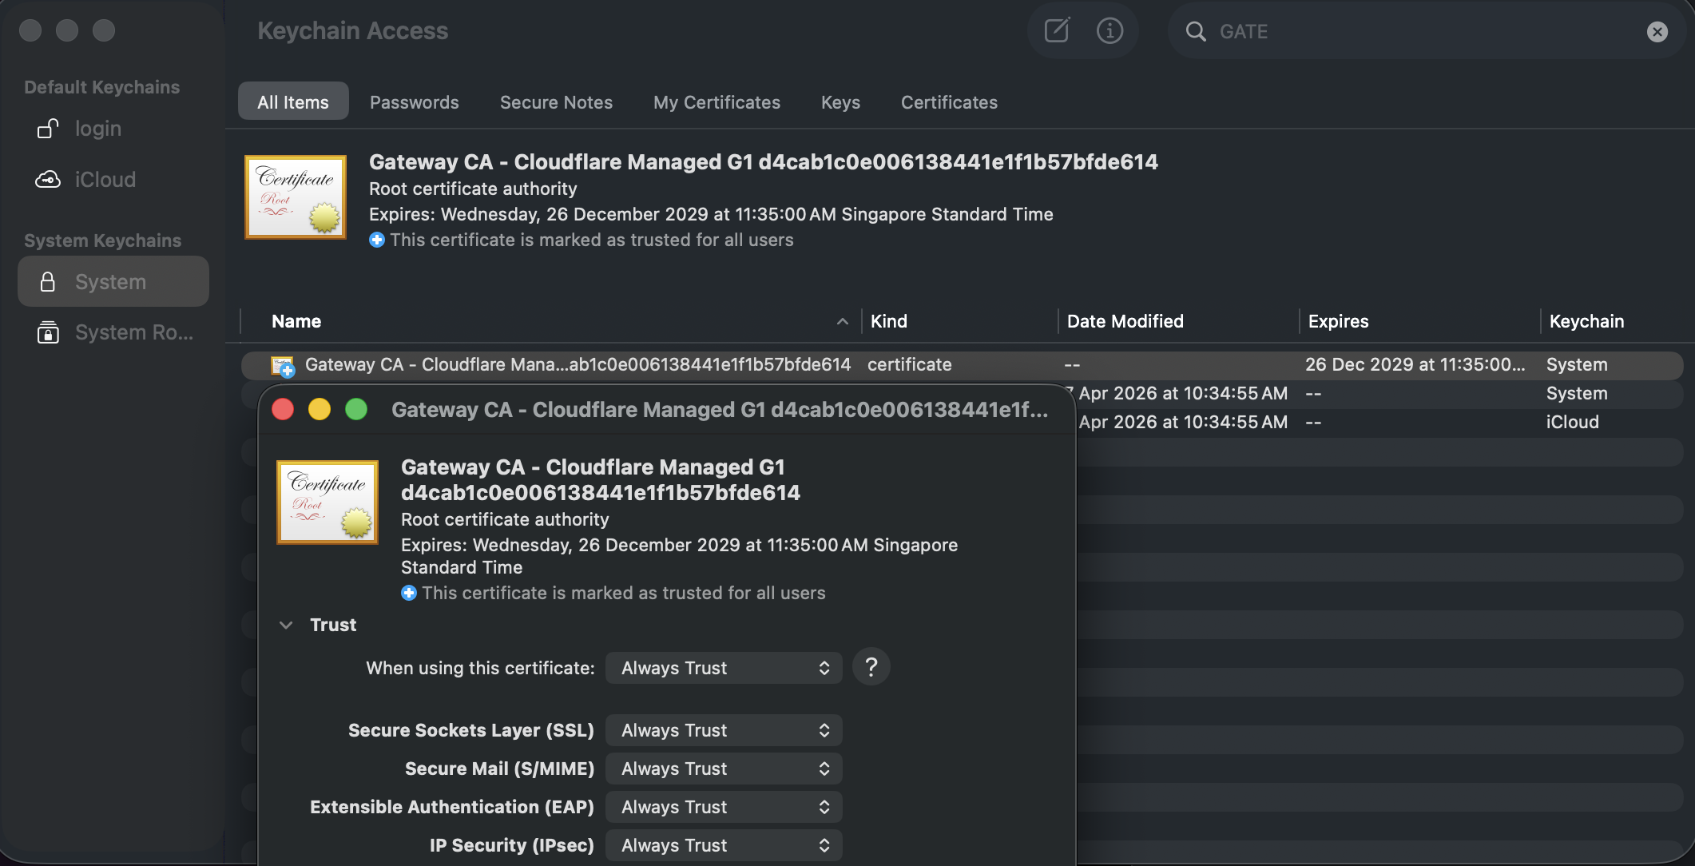The width and height of the screenshot is (1695, 866).
Task: Click the System padlock icon
Action: (x=48, y=281)
